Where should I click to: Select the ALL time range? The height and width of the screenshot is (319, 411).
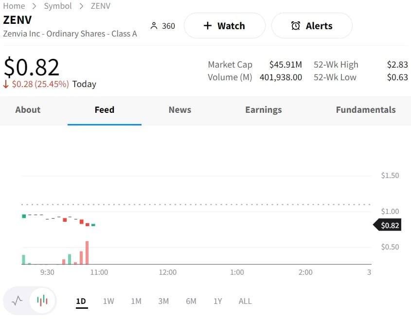click(x=245, y=301)
